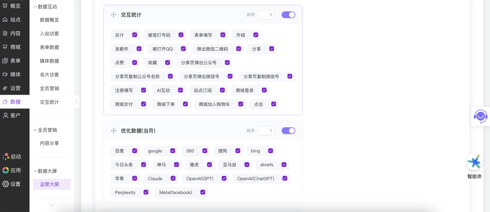The image size is (490, 212).
Task: Click the 内容 document icon
Action: [x=5, y=34]
